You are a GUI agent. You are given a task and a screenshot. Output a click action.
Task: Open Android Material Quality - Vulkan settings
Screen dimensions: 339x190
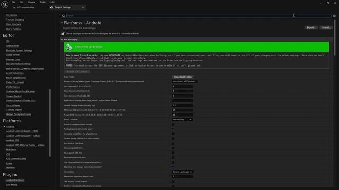23,136
